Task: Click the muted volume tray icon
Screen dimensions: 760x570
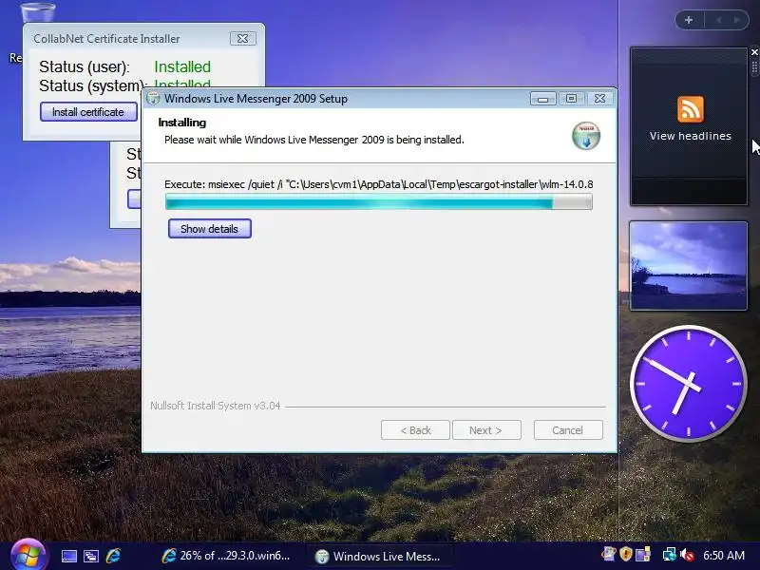Action: tap(687, 555)
